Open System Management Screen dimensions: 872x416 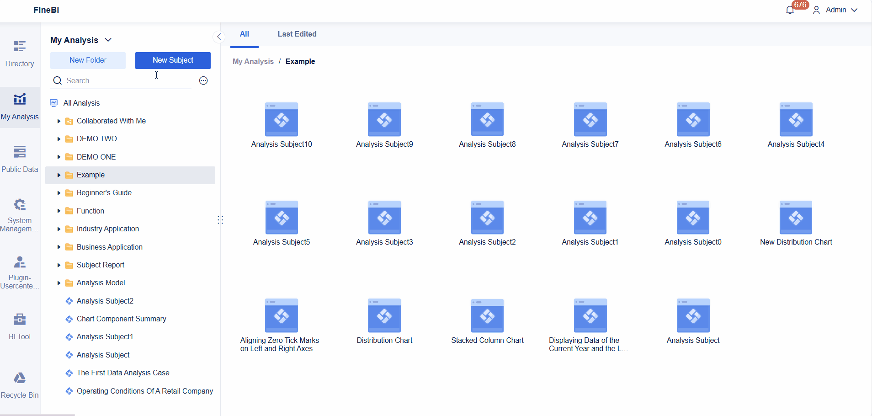coord(19,213)
